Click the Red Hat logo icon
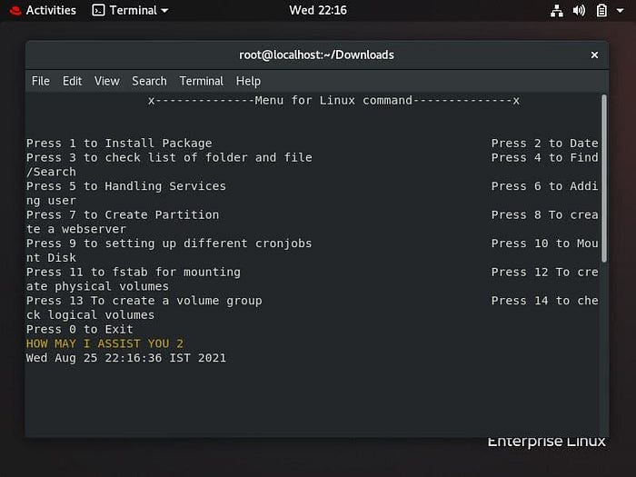Viewport: 636px width, 477px height. [15, 11]
